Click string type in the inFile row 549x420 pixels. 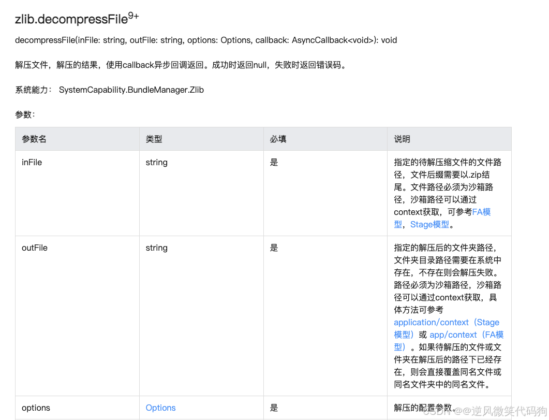pos(156,163)
